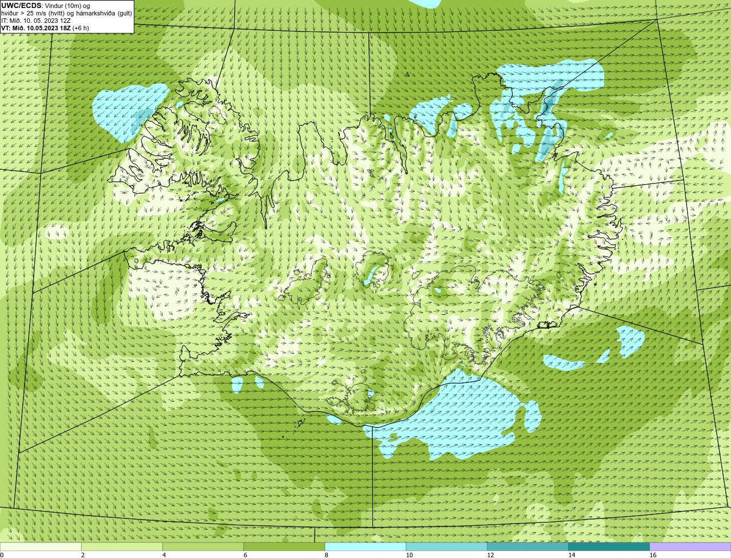Click the line "IT: Mið. 10. 05. 2023 12Z"
Viewport: 731px width, 559px height.
(x=36, y=20)
